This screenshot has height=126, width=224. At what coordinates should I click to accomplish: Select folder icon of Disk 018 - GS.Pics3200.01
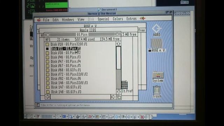tap(47, 44)
